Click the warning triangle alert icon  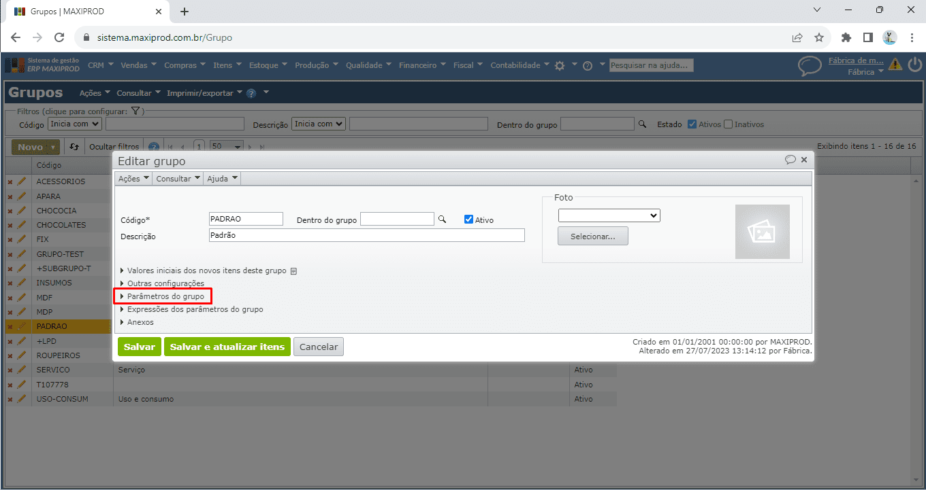coord(895,65)
